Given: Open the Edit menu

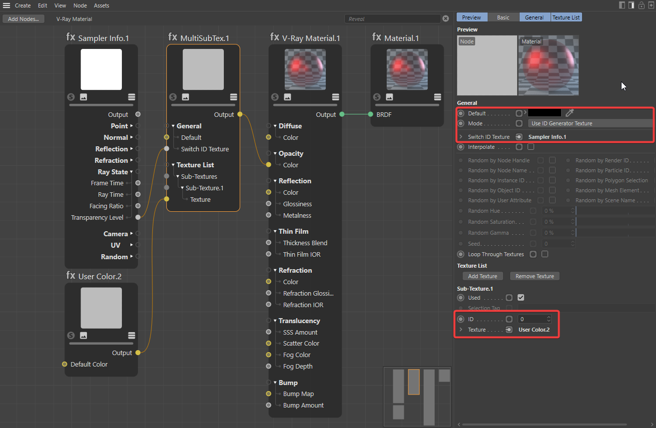Looking at the screenshot, I should pyautogui.click(x=42, y=5).
